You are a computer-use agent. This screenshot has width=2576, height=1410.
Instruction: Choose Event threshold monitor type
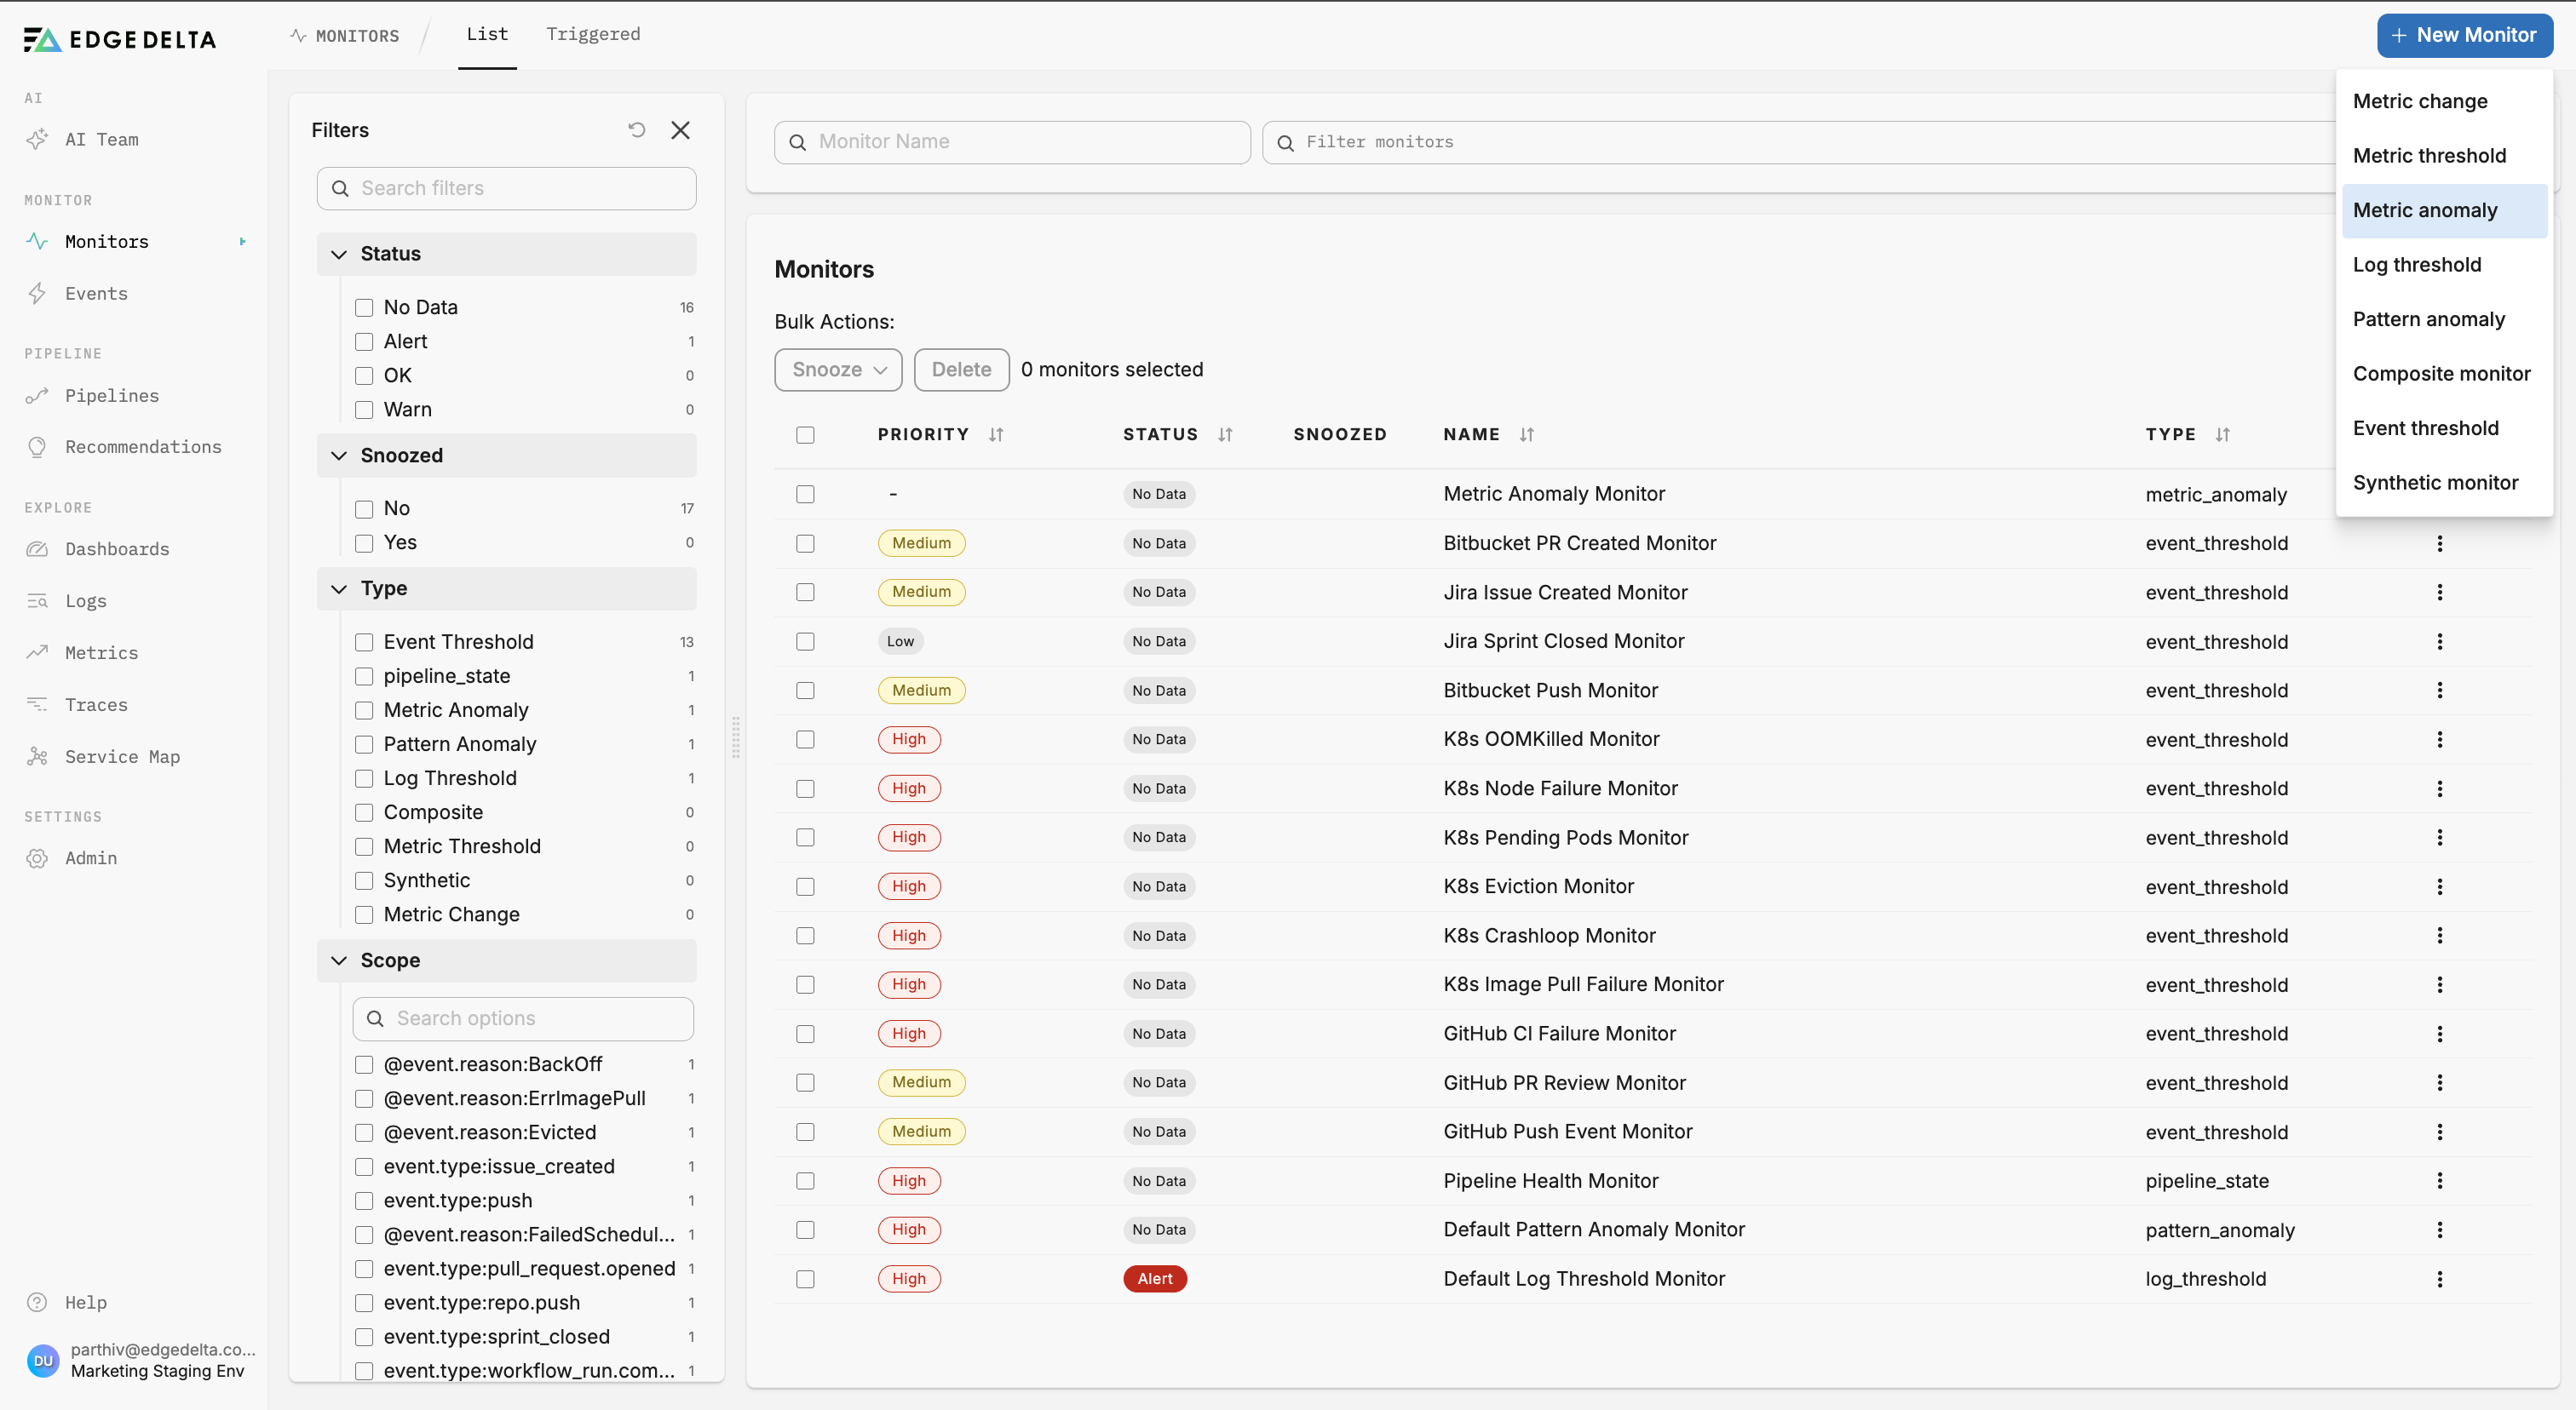click(x=2444, y=427)
